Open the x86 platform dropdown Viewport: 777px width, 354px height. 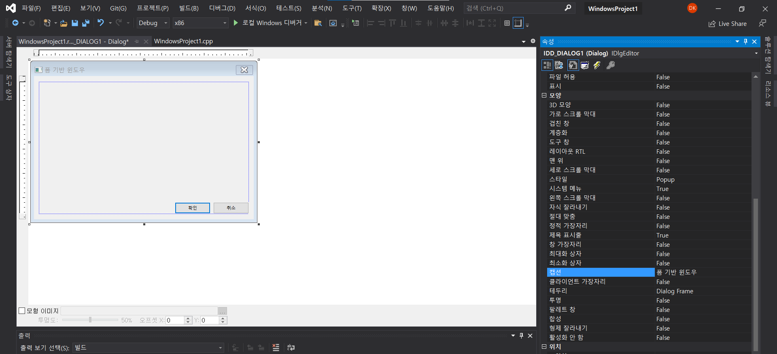(200, 23)
